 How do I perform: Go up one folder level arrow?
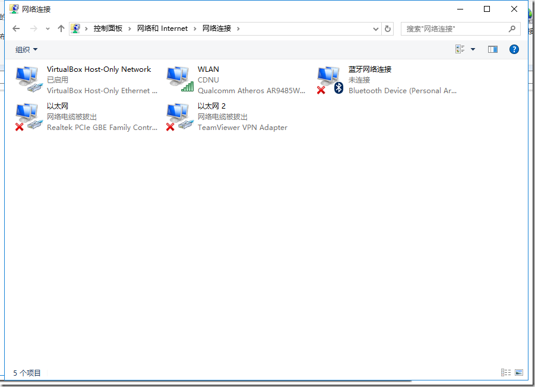(61, 28)
